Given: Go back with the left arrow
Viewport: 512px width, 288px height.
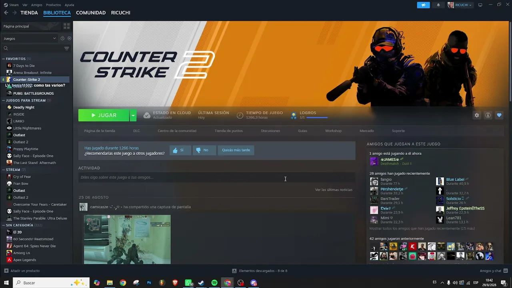Looking at the screenshot, I should tap(6, 13).
